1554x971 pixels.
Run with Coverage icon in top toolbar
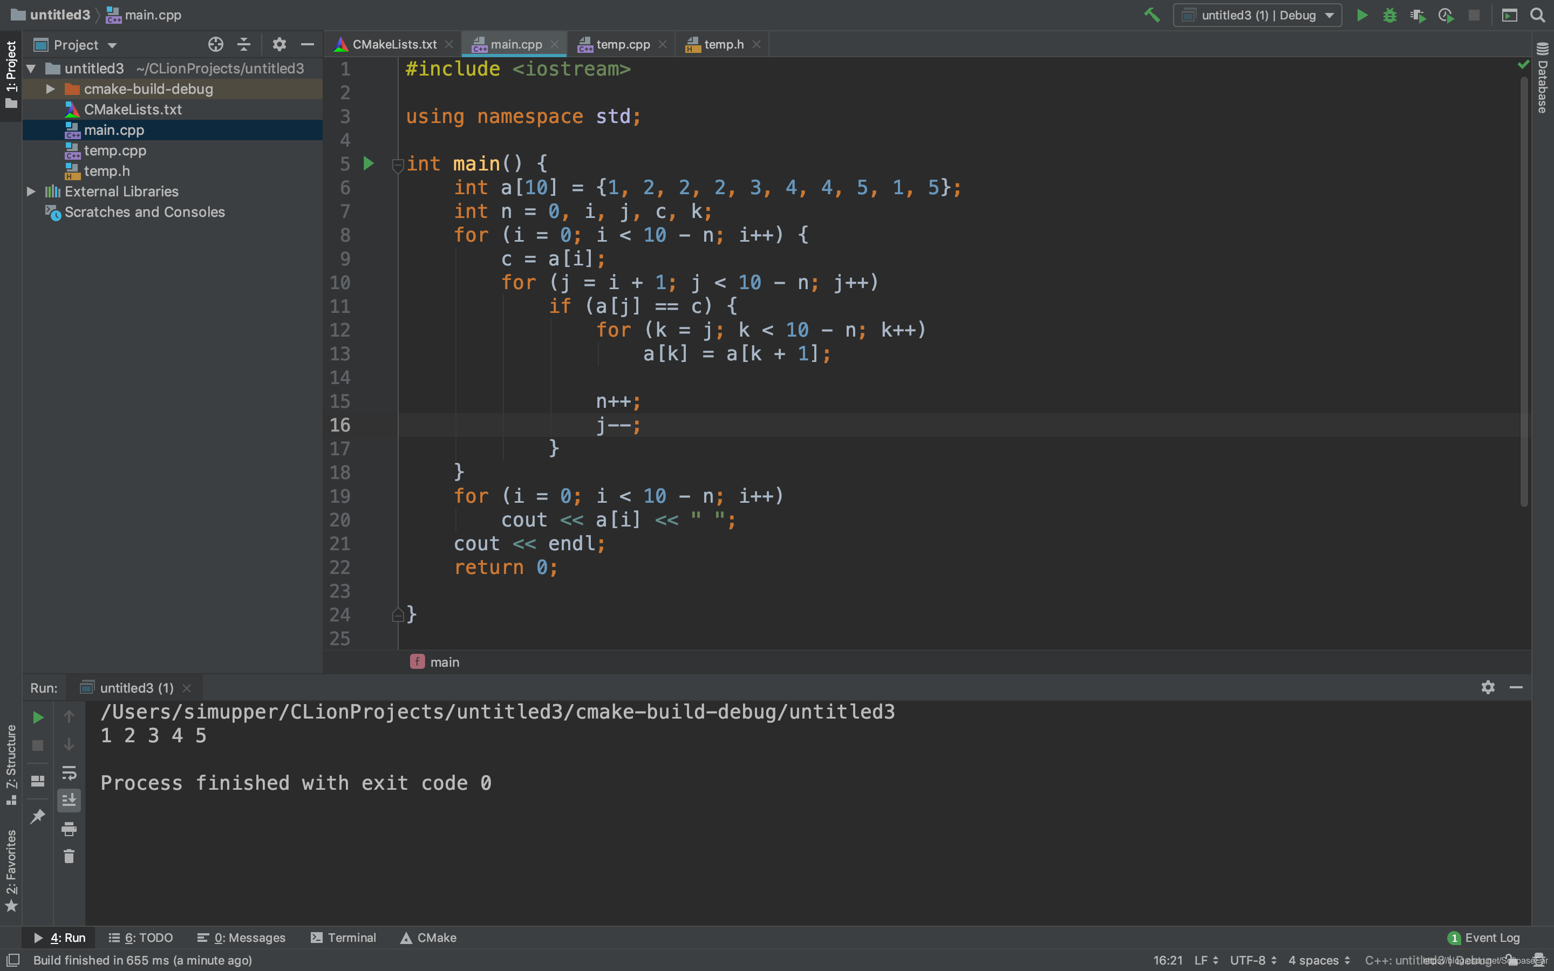pyautogui.click(x=1418, y=15)
